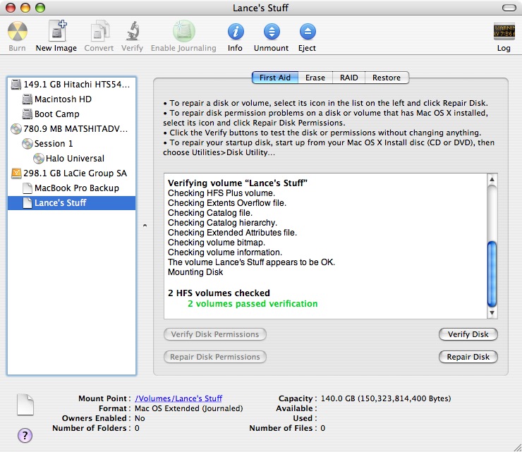
Task: Click '2 HFS volumes checked' log line
Action: point(219,293)
